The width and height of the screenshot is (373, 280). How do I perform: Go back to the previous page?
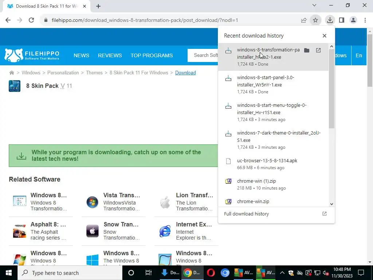pyautogui.click(x=8, y=20)
